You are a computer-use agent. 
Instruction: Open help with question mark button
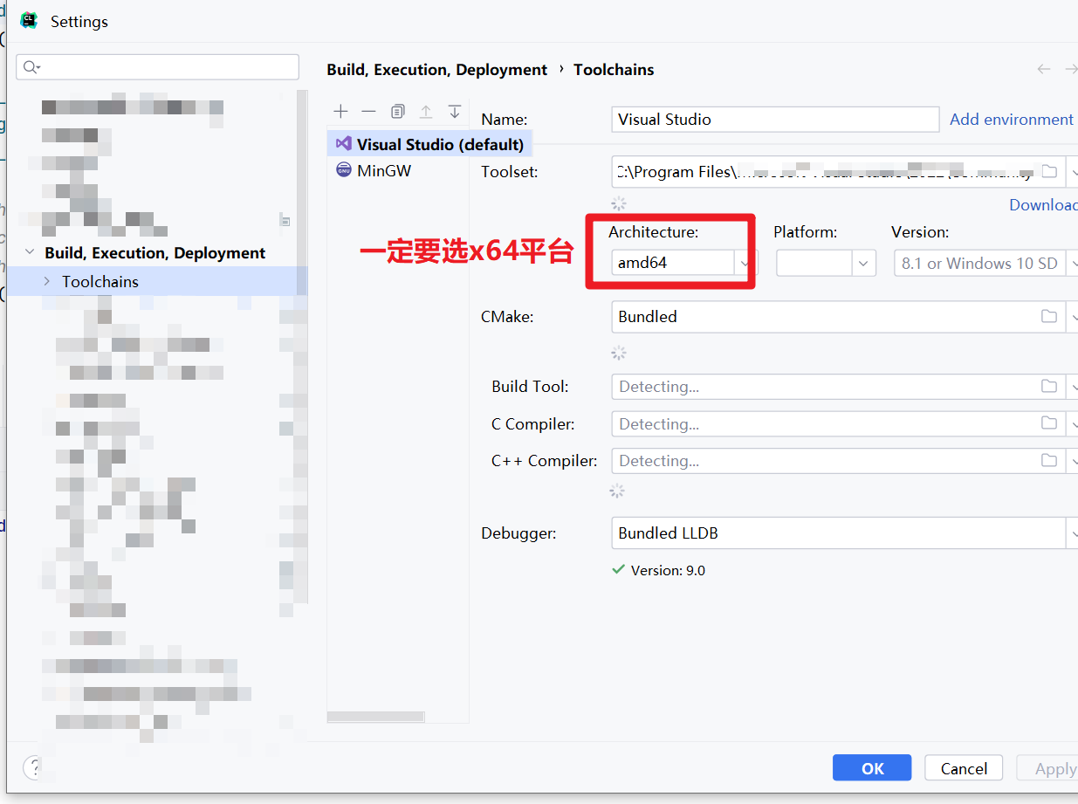click(x=32, y=768)
